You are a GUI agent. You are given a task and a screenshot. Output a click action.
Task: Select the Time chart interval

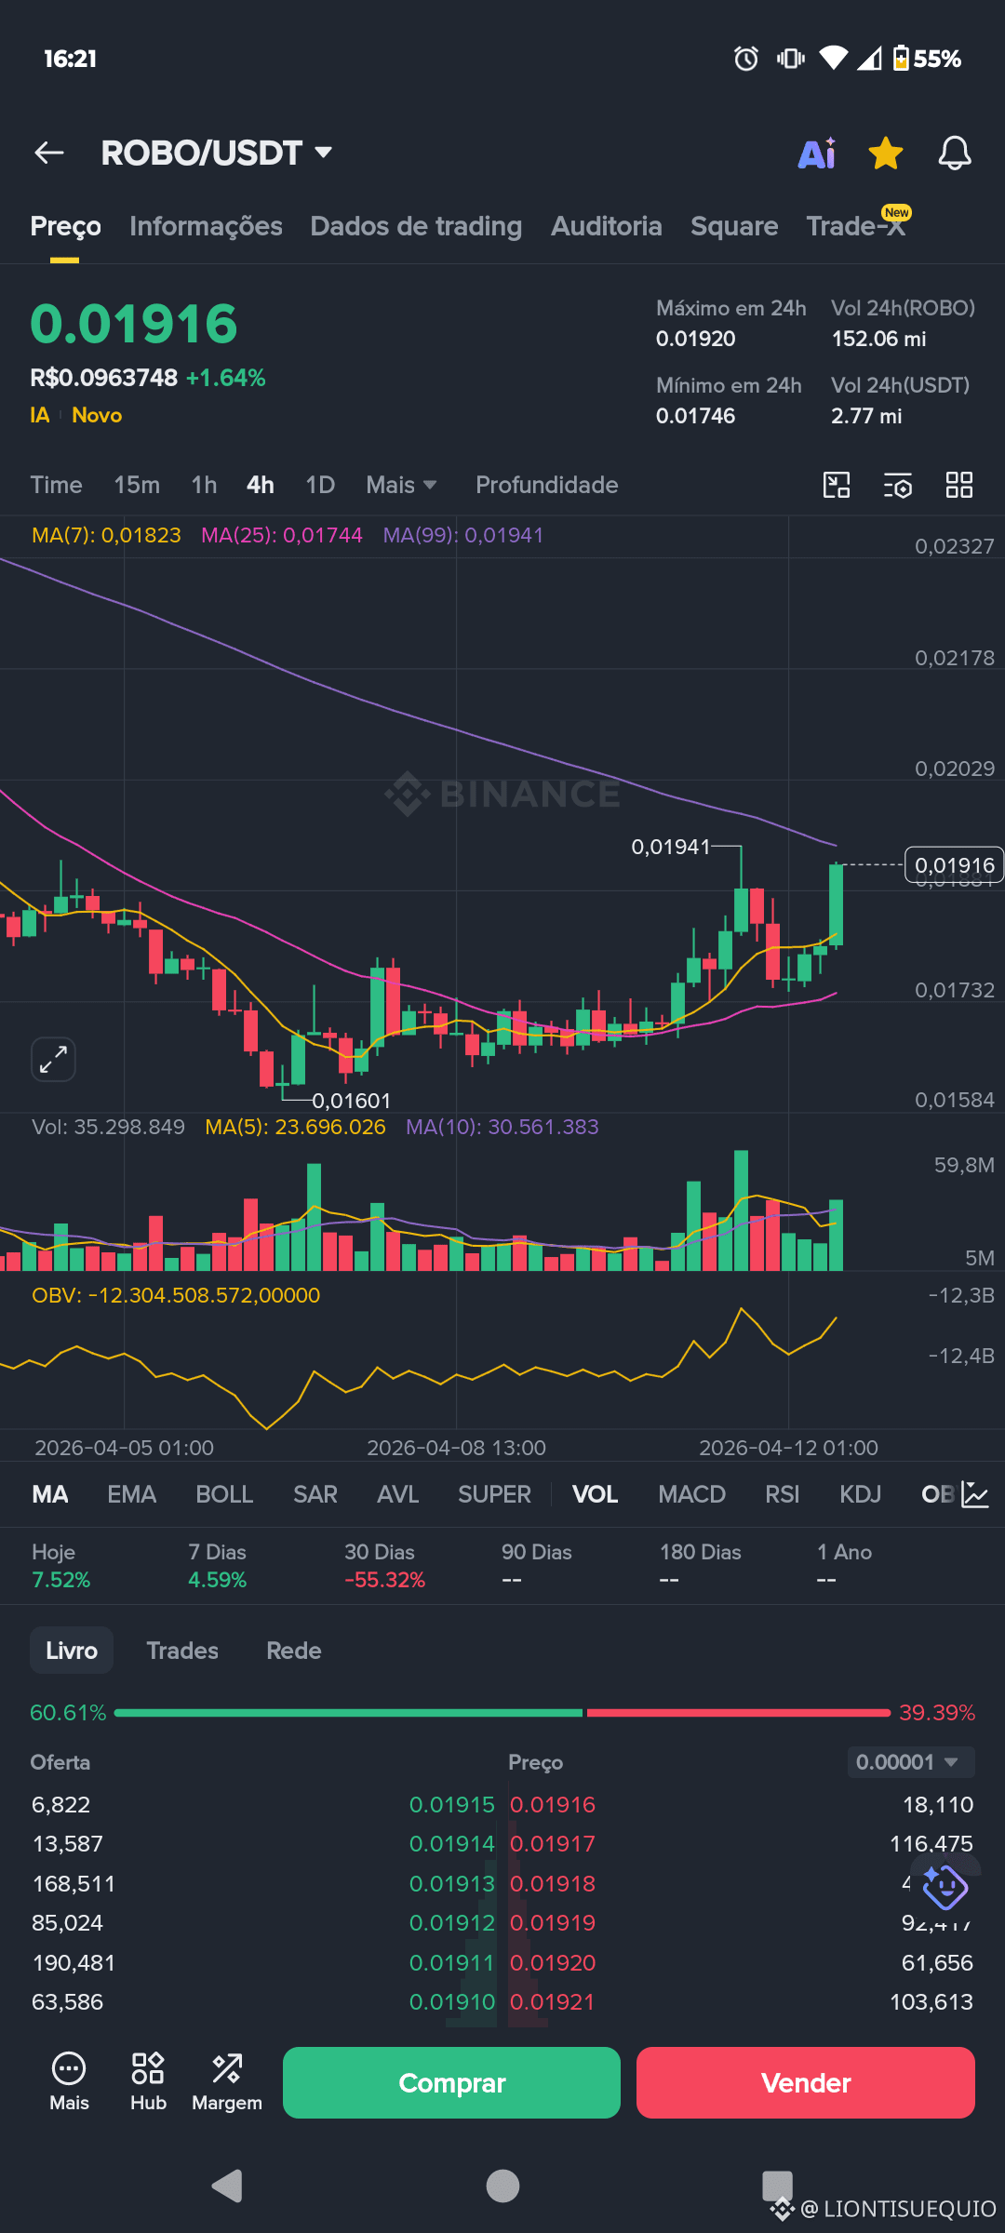[x=56, y=485]
